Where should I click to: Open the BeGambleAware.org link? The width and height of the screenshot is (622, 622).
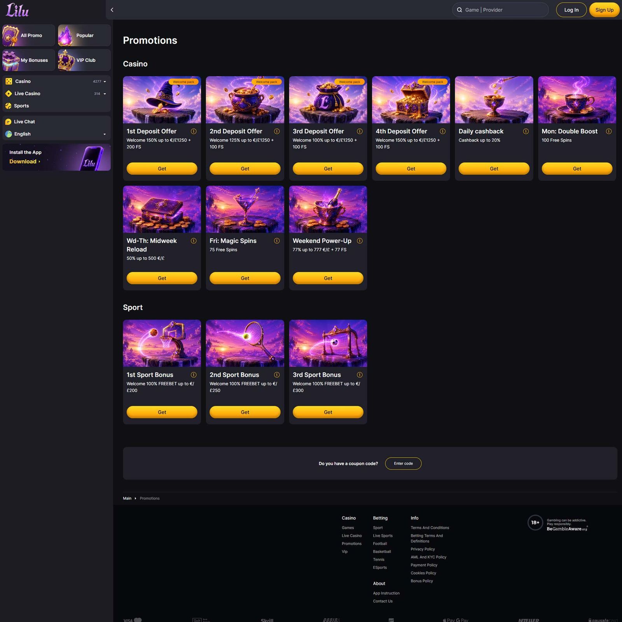click(567, 529)
